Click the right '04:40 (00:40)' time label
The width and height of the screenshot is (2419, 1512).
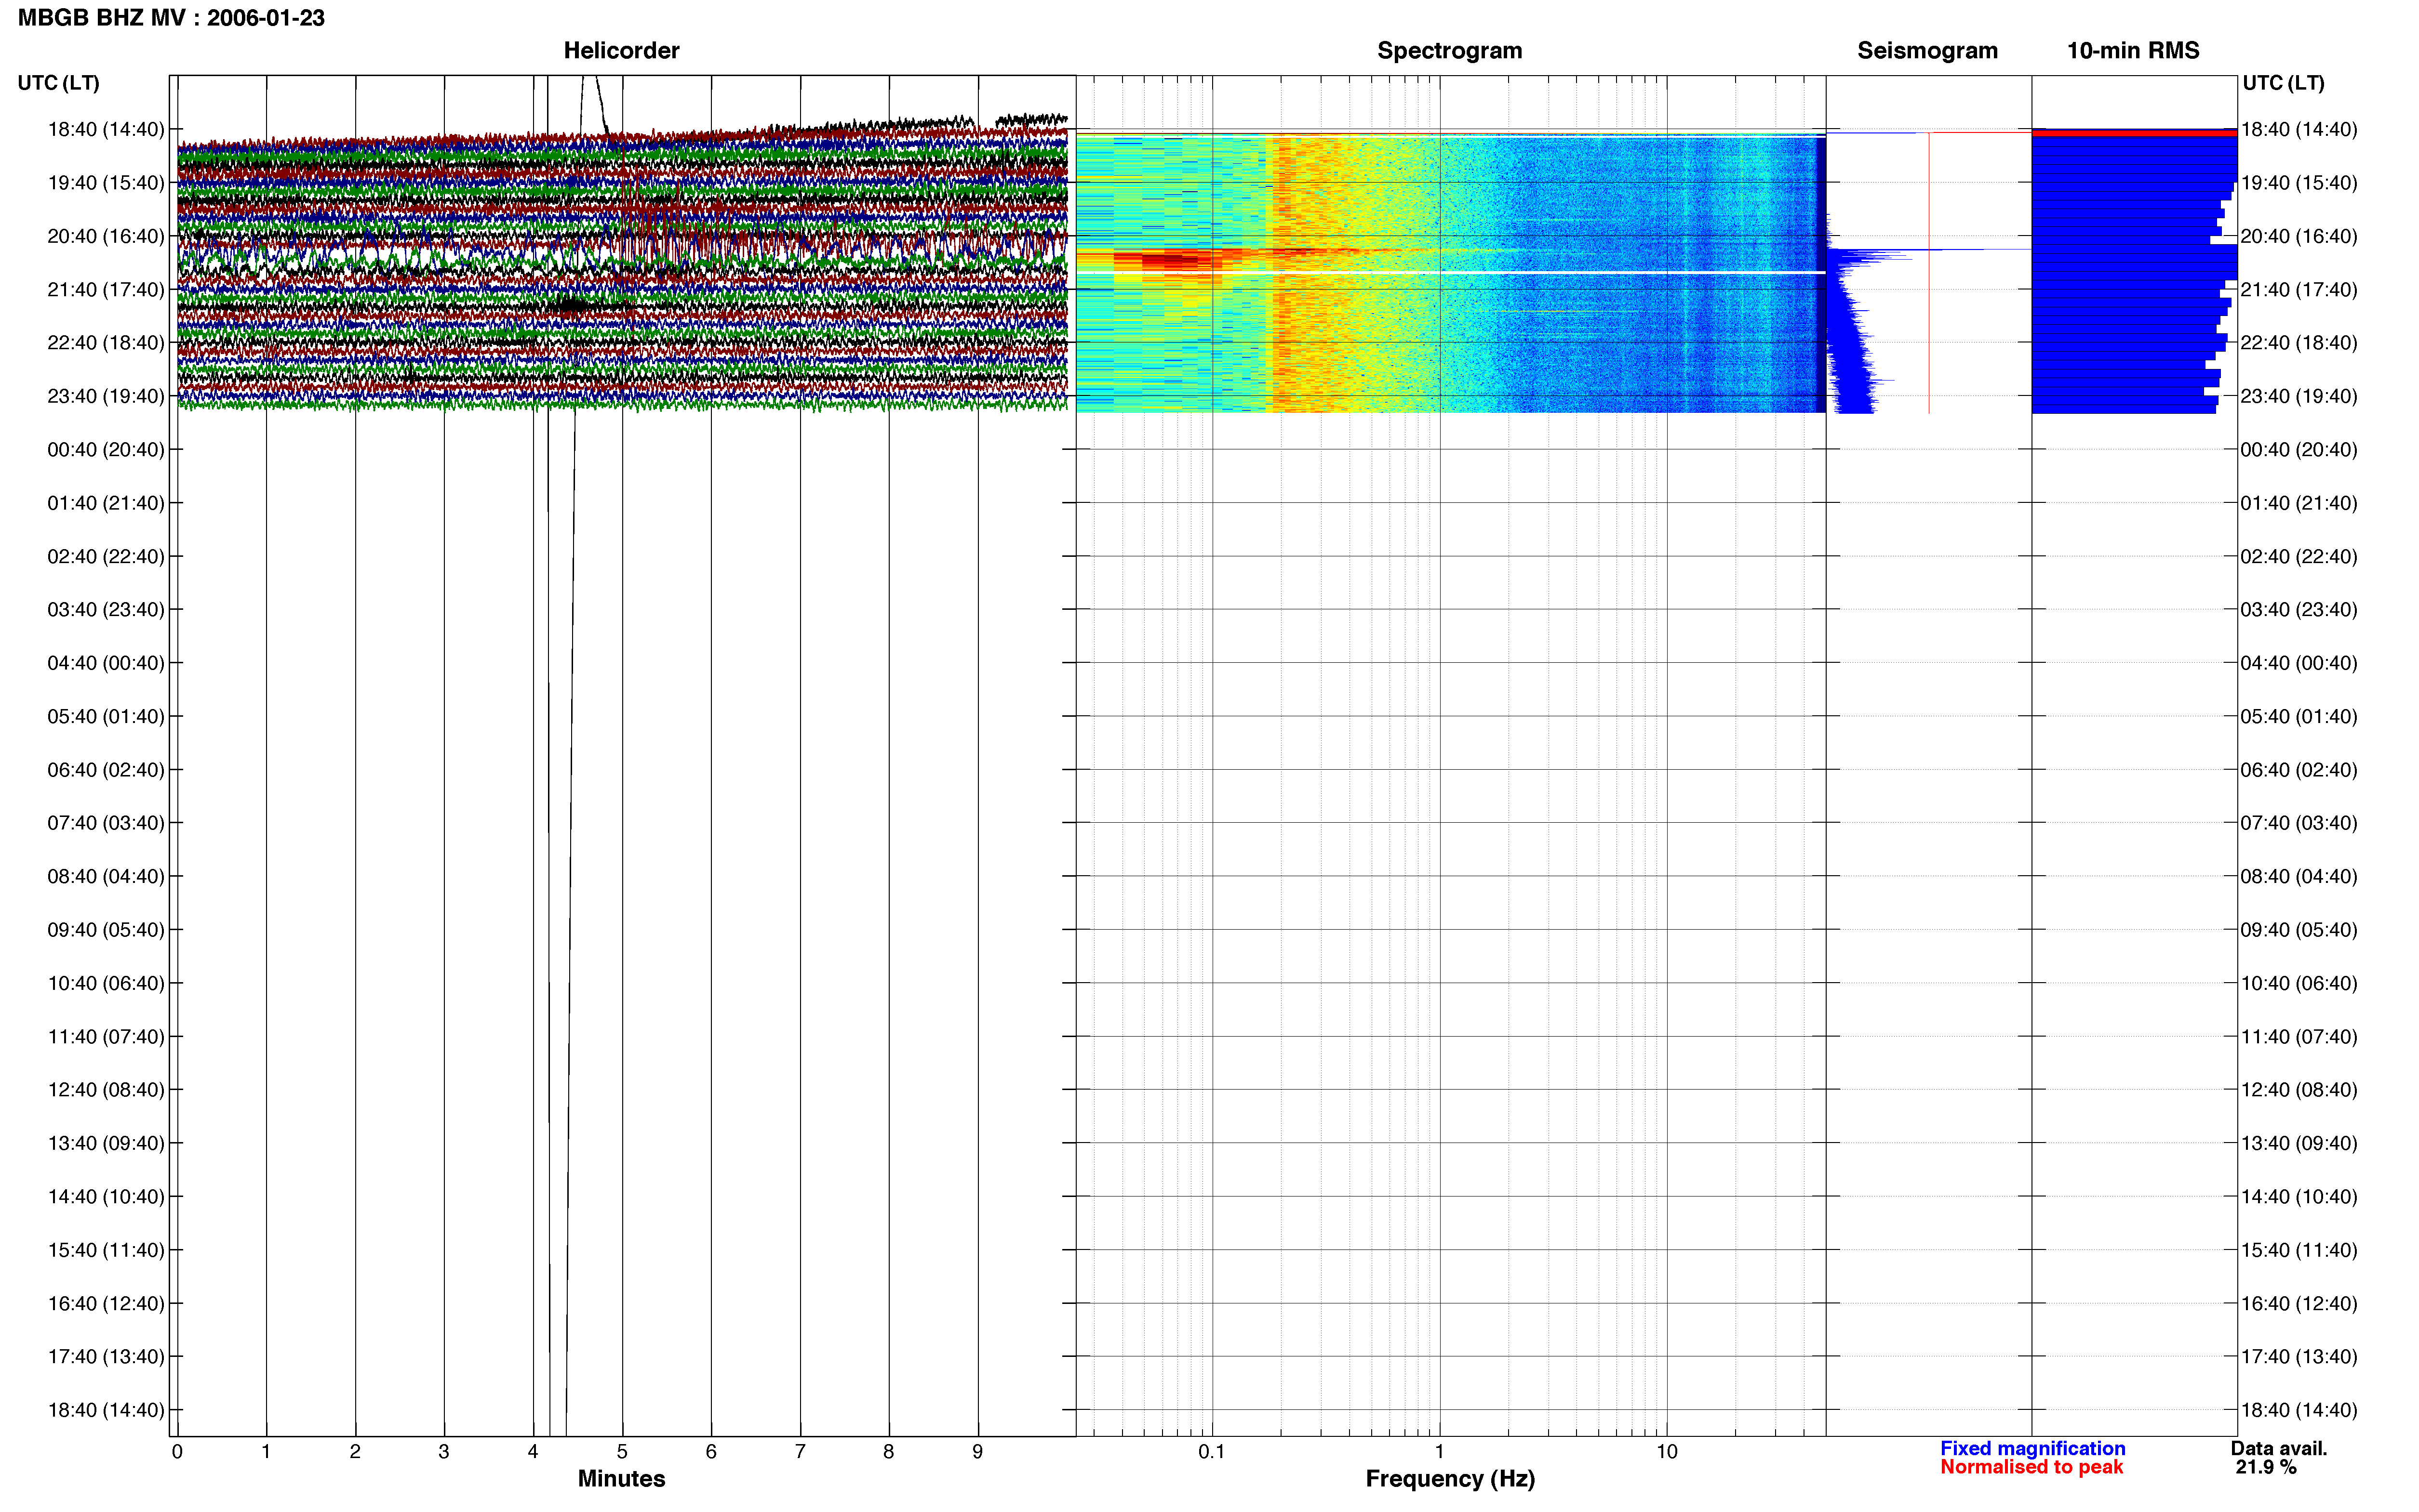click(2299, 663)
